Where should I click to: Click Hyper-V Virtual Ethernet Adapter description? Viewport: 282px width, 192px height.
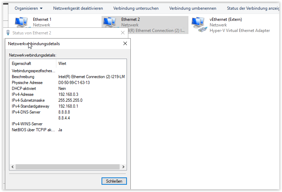[240, 31]
